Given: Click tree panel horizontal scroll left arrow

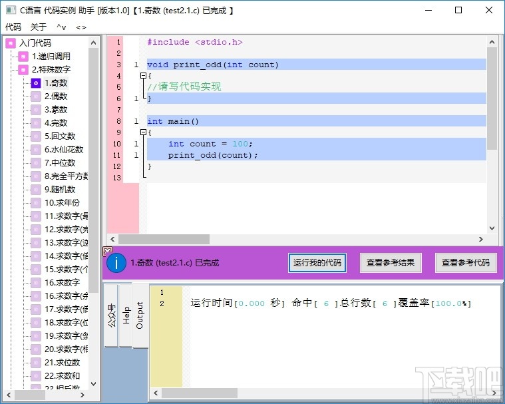Looking at the screenshot, I should 9,395.
